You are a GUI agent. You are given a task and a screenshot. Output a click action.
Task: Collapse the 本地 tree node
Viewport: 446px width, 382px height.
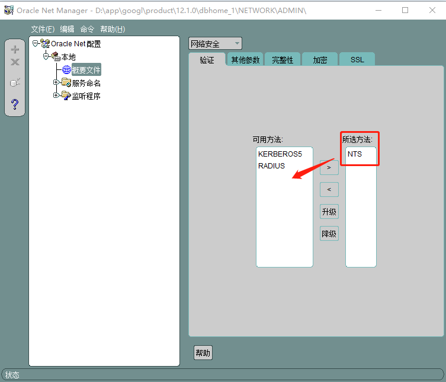click(46, 56)
